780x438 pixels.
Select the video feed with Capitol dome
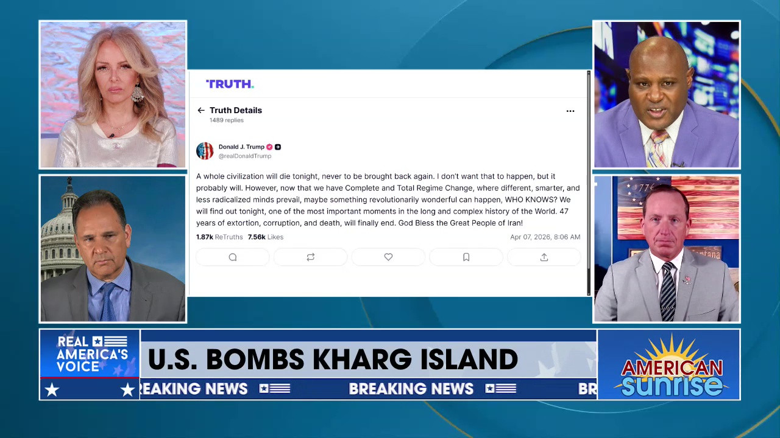(x=113, y=248)
